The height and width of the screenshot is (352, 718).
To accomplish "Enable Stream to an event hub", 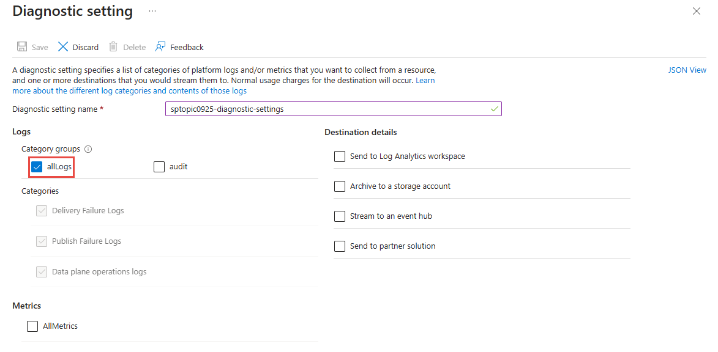I will click(x=340, y=216).
